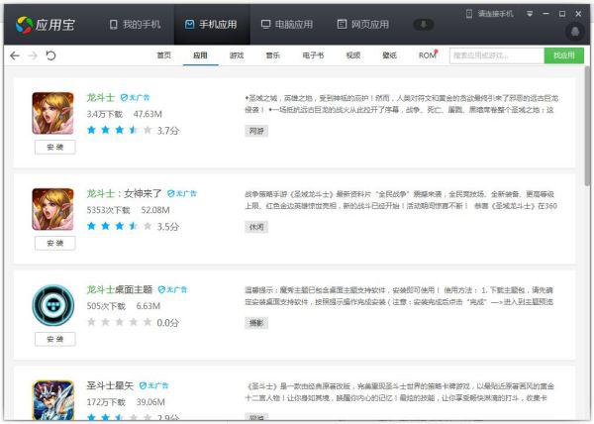The image size is (594, 424).
Task: Go forward with the right arrow
Action: [x=33, y=55]
